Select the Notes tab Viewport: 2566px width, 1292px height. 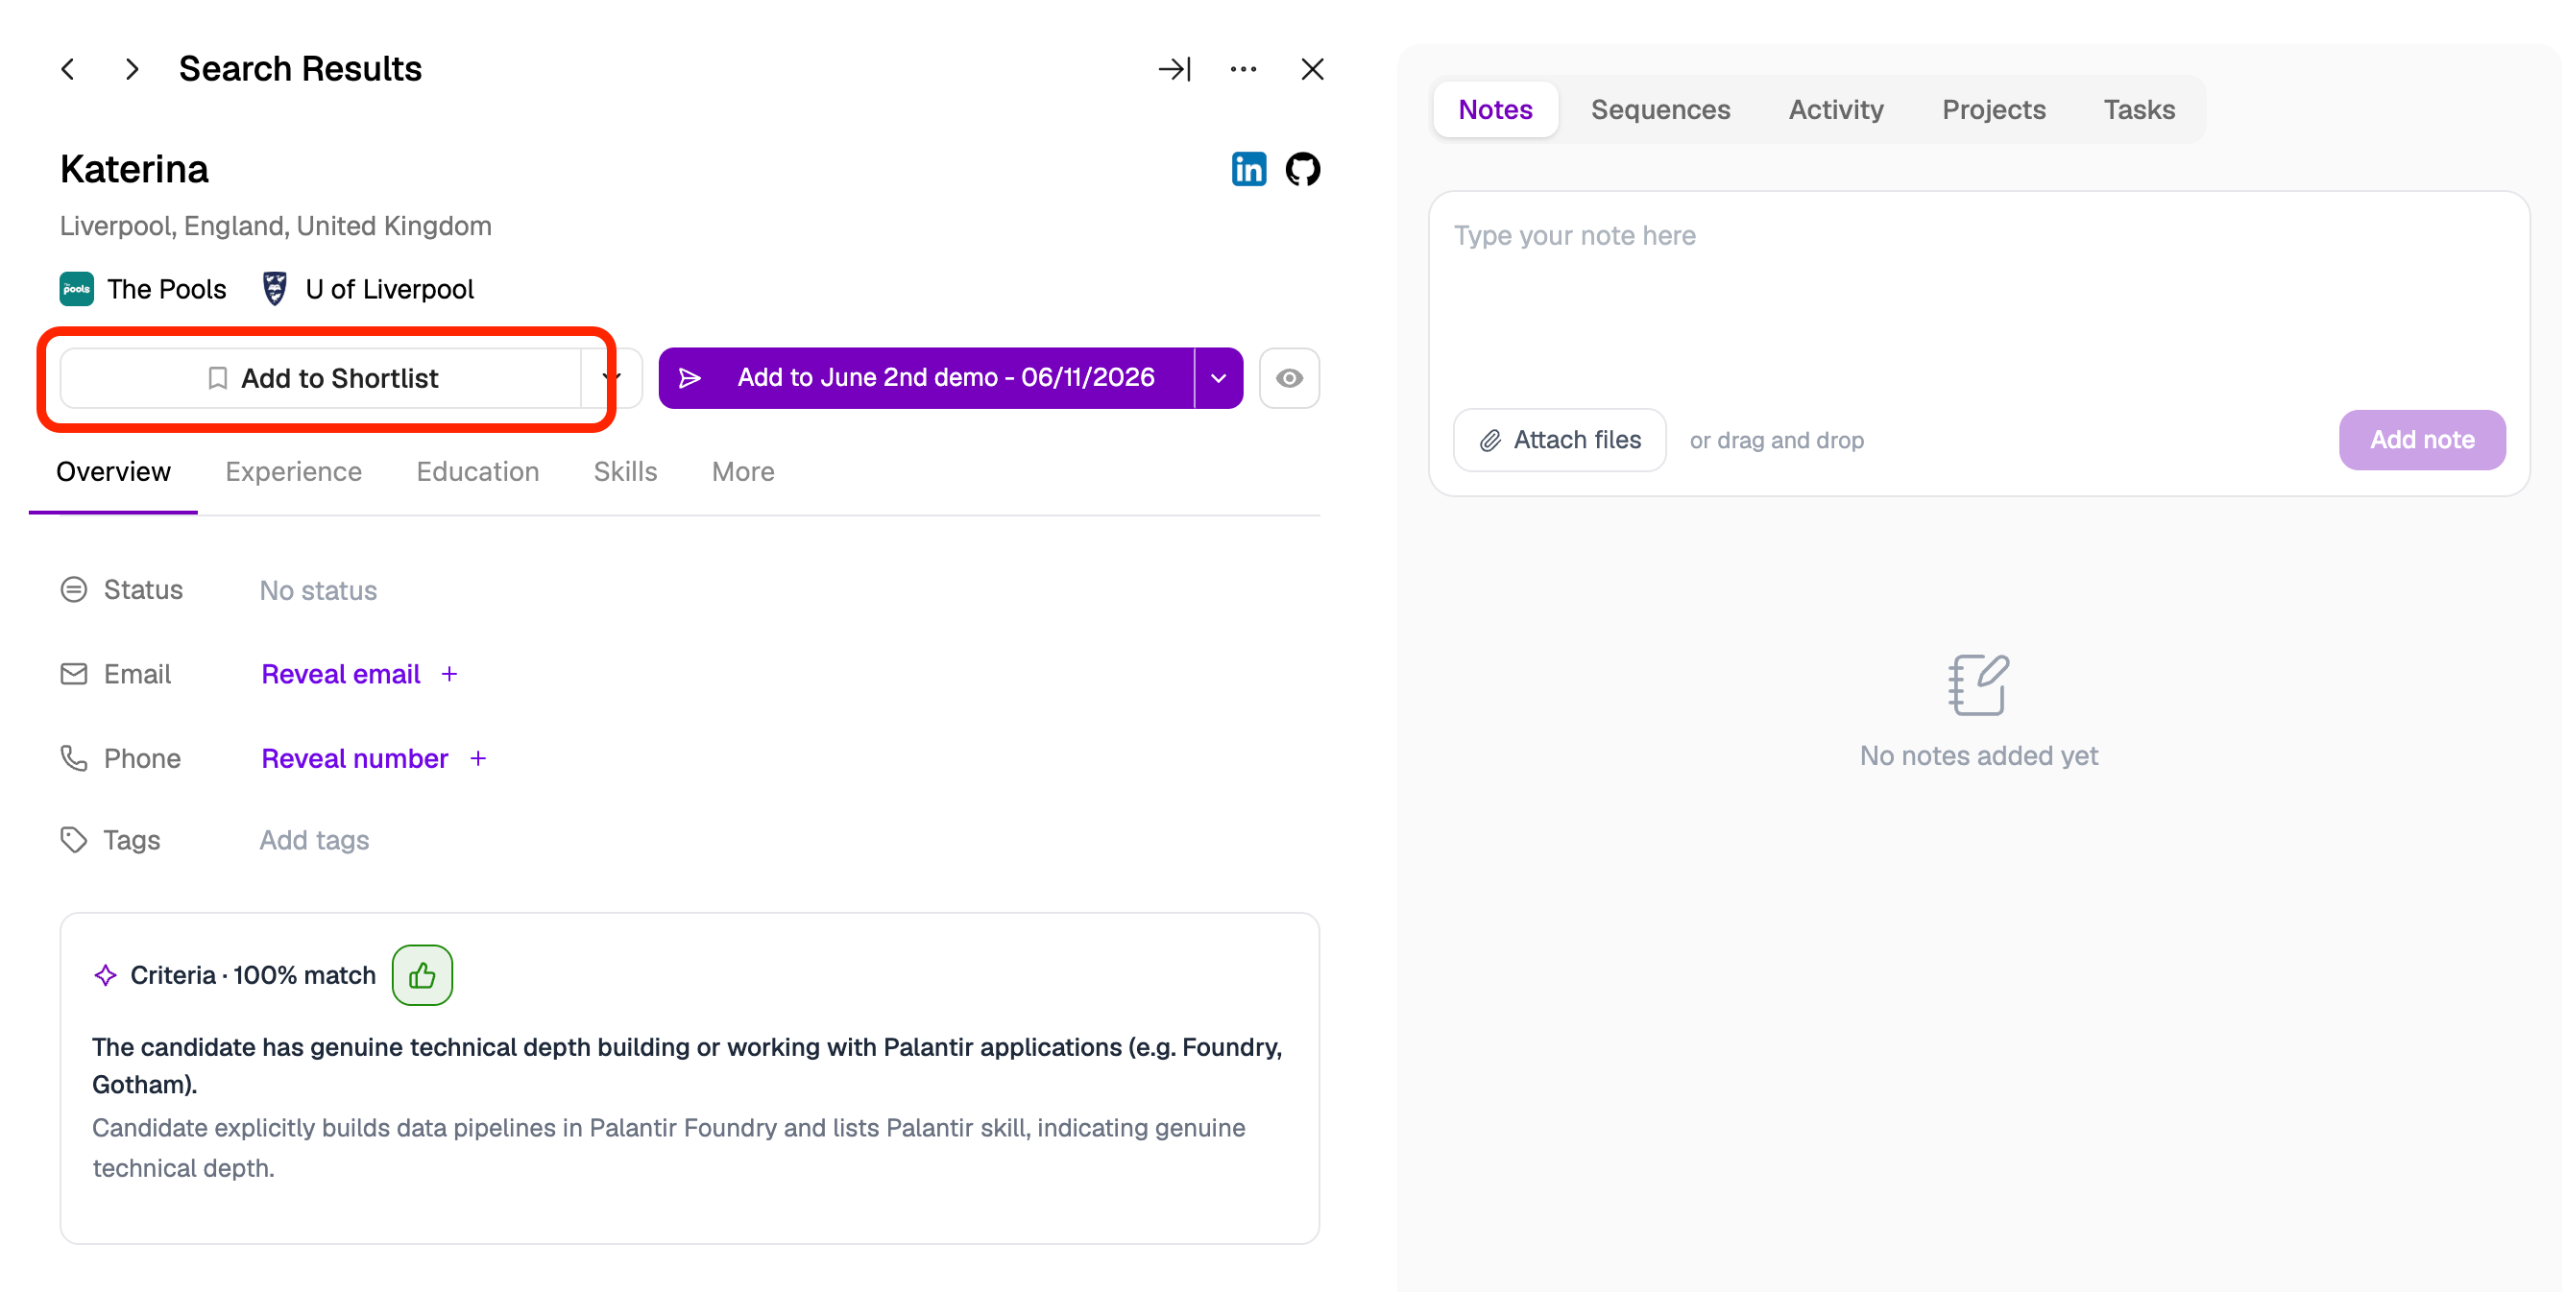1495,109
